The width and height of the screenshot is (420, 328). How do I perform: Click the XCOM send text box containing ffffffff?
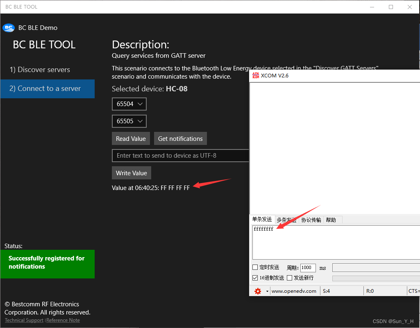point(336,242)
